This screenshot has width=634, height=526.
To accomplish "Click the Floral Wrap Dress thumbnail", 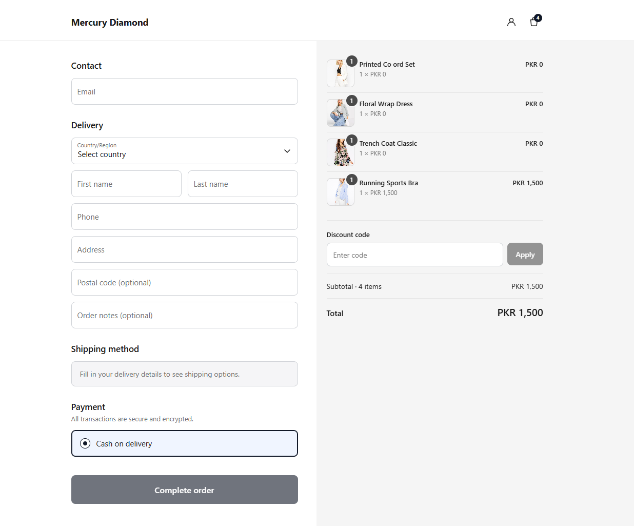I will tap(341, 113).
